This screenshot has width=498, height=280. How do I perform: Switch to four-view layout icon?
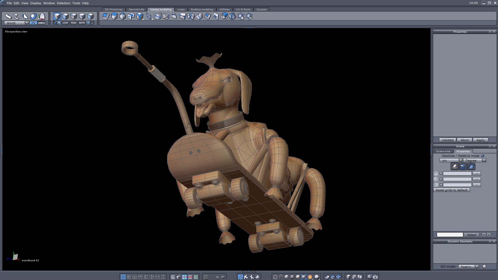[x=129, y=277]
